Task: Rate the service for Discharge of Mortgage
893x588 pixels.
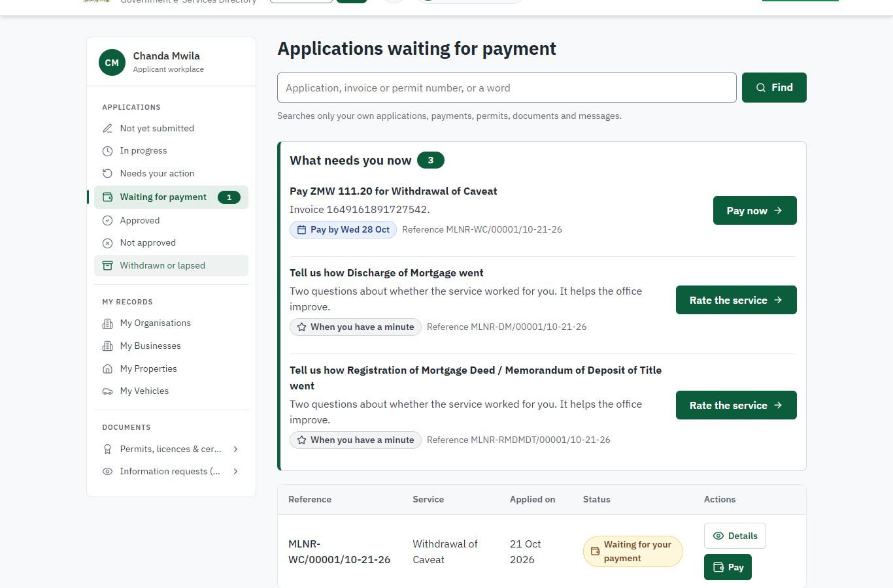Action: coord(736,300)
